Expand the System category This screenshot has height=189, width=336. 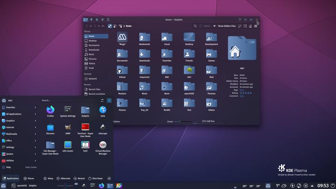click(x=19, y=154)
